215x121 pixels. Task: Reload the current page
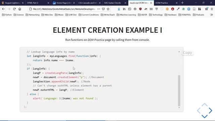tap(14, 9)
